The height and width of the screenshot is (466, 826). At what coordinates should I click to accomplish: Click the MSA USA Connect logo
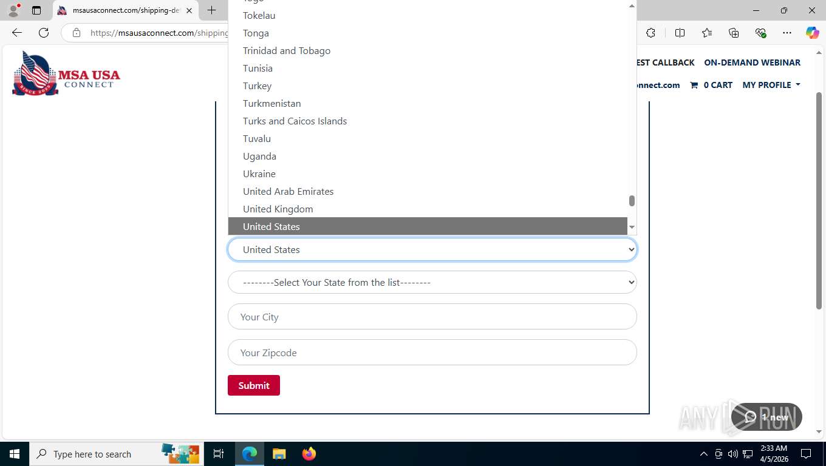tap(66, 73)
